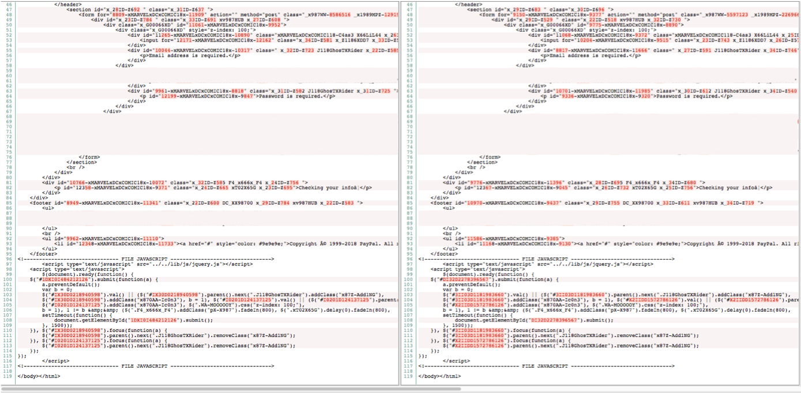The width and height of the screenshot is (801, 393).
Task: Click "$(document).ready(function() {" in left pane
Action: tap(87, 274)
